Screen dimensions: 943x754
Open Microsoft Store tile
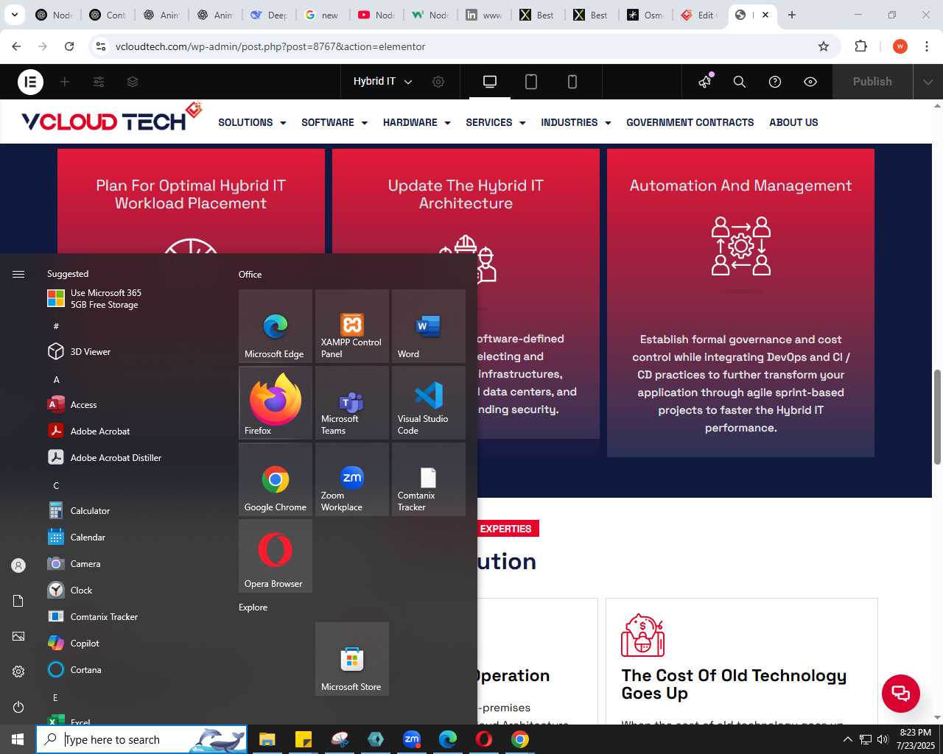(x=352, y=659)
